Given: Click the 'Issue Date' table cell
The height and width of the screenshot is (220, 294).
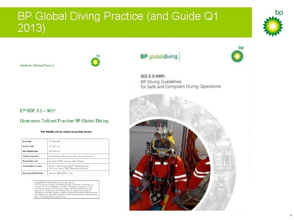Looking at the screenshot, I should coord(34,141).
